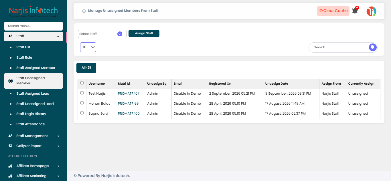Expand the Affiliate Homepage submenu
The width and height of the screenshot is (391, 181).
[33, 166]
